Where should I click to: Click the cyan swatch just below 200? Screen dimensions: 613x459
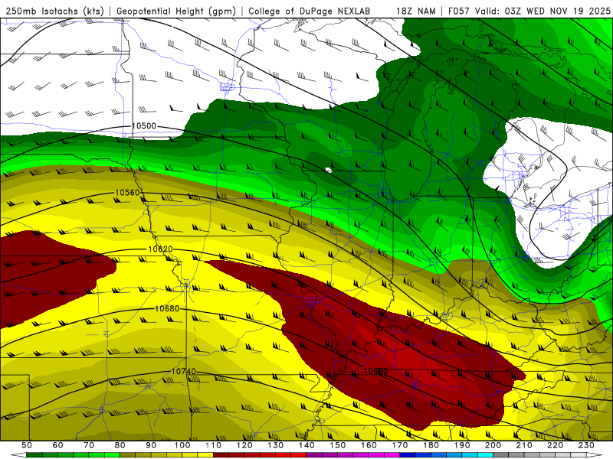pyautogui.click(x=485, y=454)
